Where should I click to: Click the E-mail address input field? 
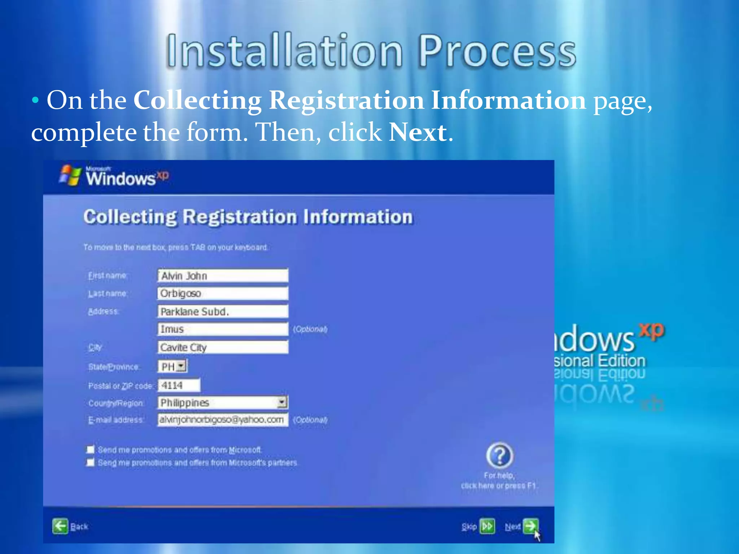pyautogui.click(x=223, y=420)
